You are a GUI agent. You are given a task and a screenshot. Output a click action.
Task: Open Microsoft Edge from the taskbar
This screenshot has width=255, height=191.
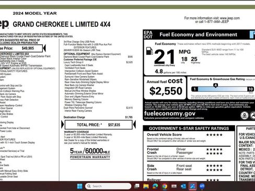pyautogui.click(x=155, y=186)
